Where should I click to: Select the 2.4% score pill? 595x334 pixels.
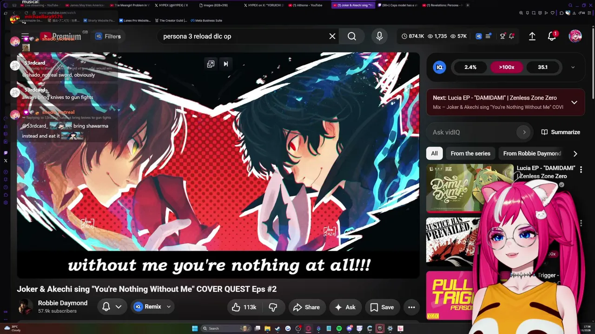click(470, 67)
